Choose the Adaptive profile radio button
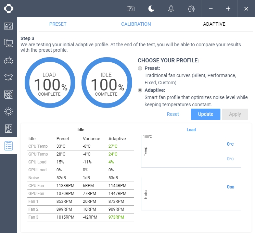This screenshot has width=255, height=233. tap(140, 90)
